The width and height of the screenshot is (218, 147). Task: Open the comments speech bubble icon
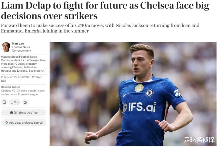coord(12,102)
